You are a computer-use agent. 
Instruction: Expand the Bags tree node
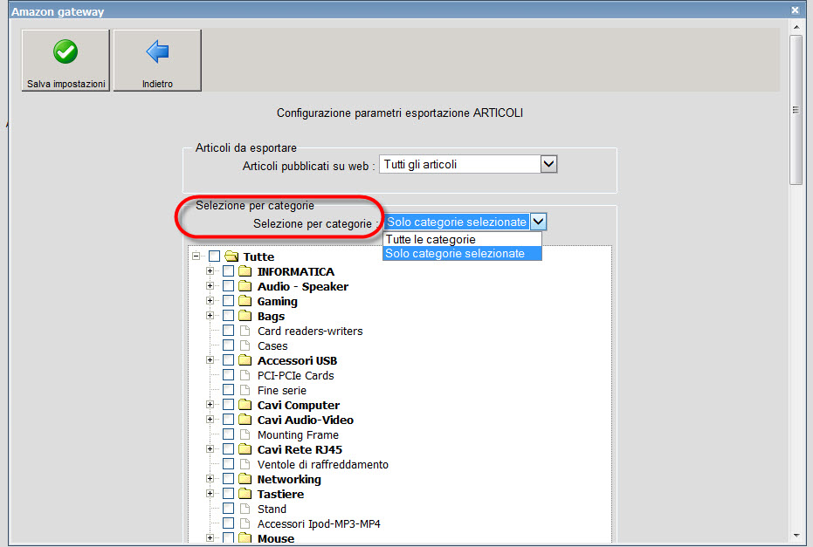[210, 316]
